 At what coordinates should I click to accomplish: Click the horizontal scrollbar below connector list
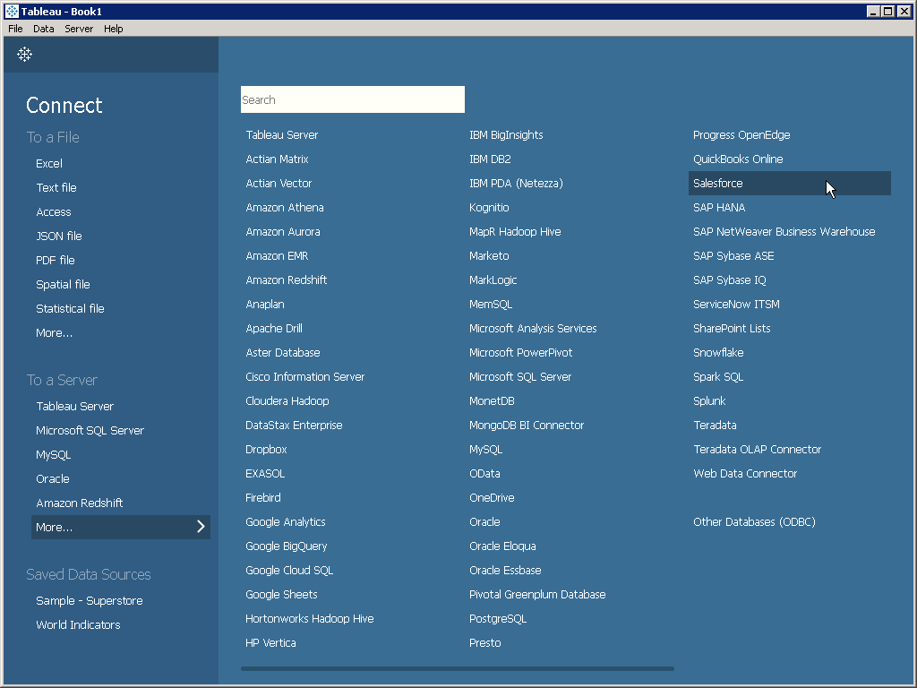point(457,668)
